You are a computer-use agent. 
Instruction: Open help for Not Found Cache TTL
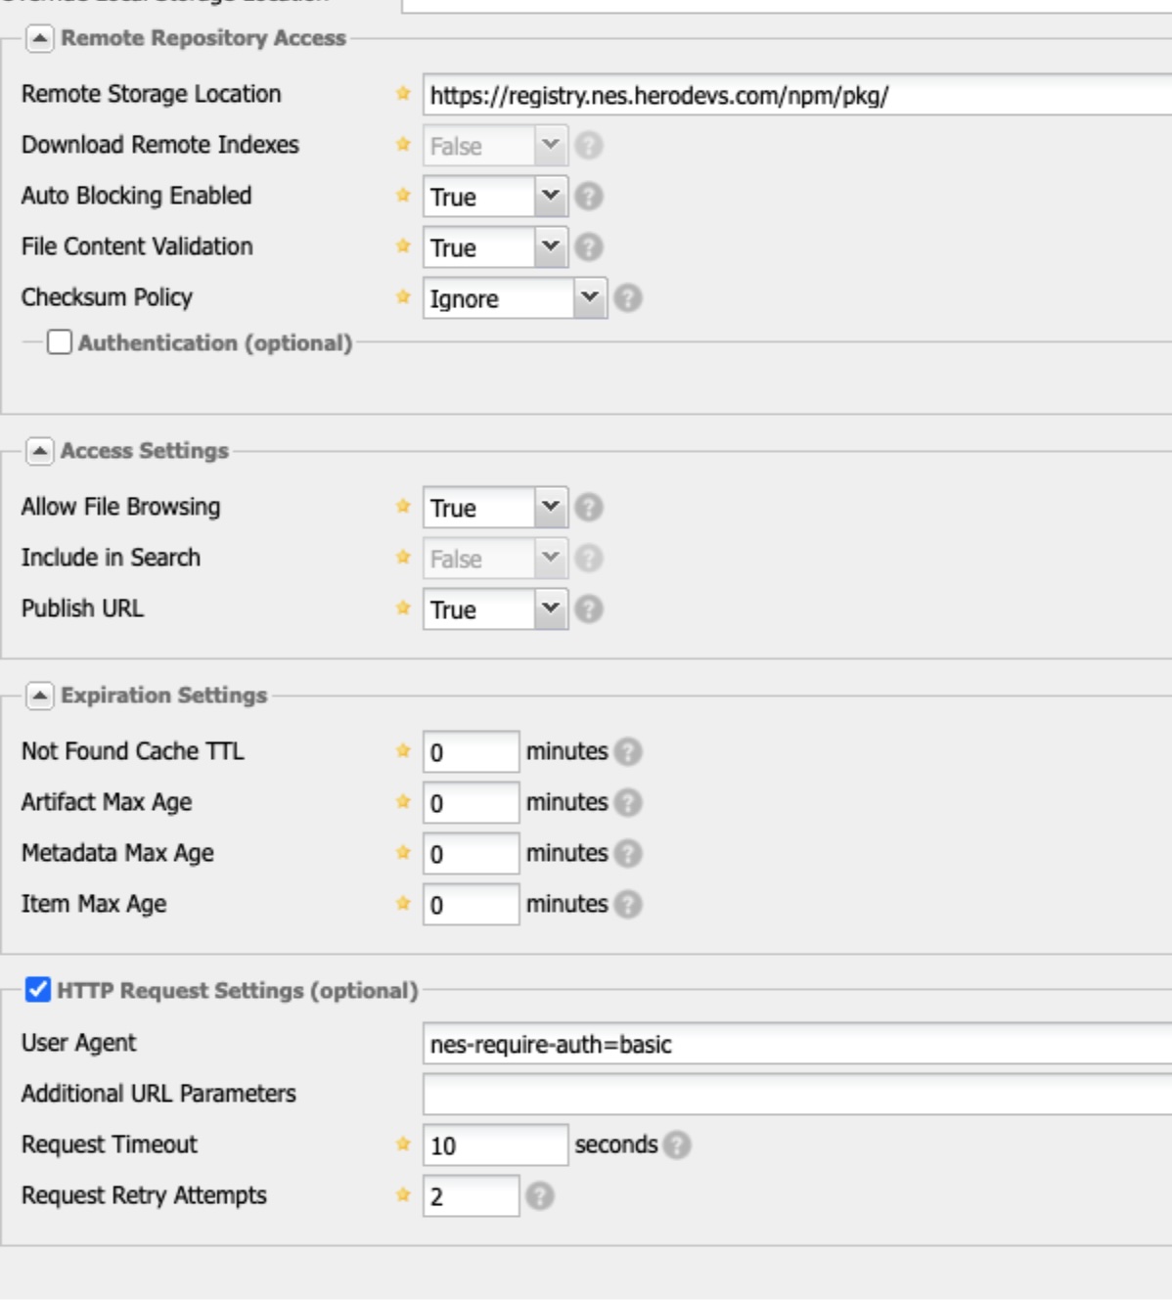click(630, 750)
